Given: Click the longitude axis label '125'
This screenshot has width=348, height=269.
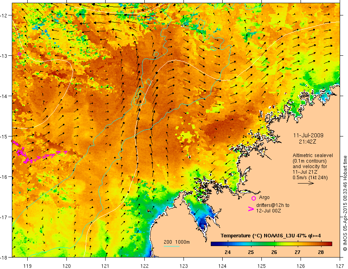Looking at the screenshot, I should point(262,266).
